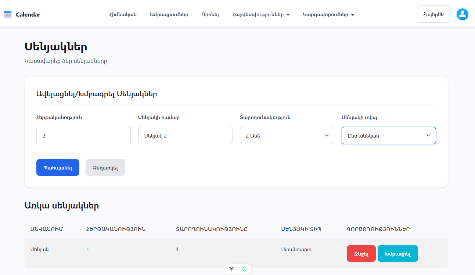The height and width of the screenshot is (275, 475).
Task: Edit the room with the Խմբագրել button
Action: pyautogui.click(x=397, y=254)
